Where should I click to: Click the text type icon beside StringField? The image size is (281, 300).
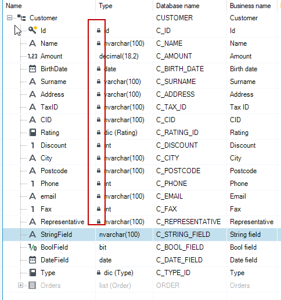(x=33, y=235)
